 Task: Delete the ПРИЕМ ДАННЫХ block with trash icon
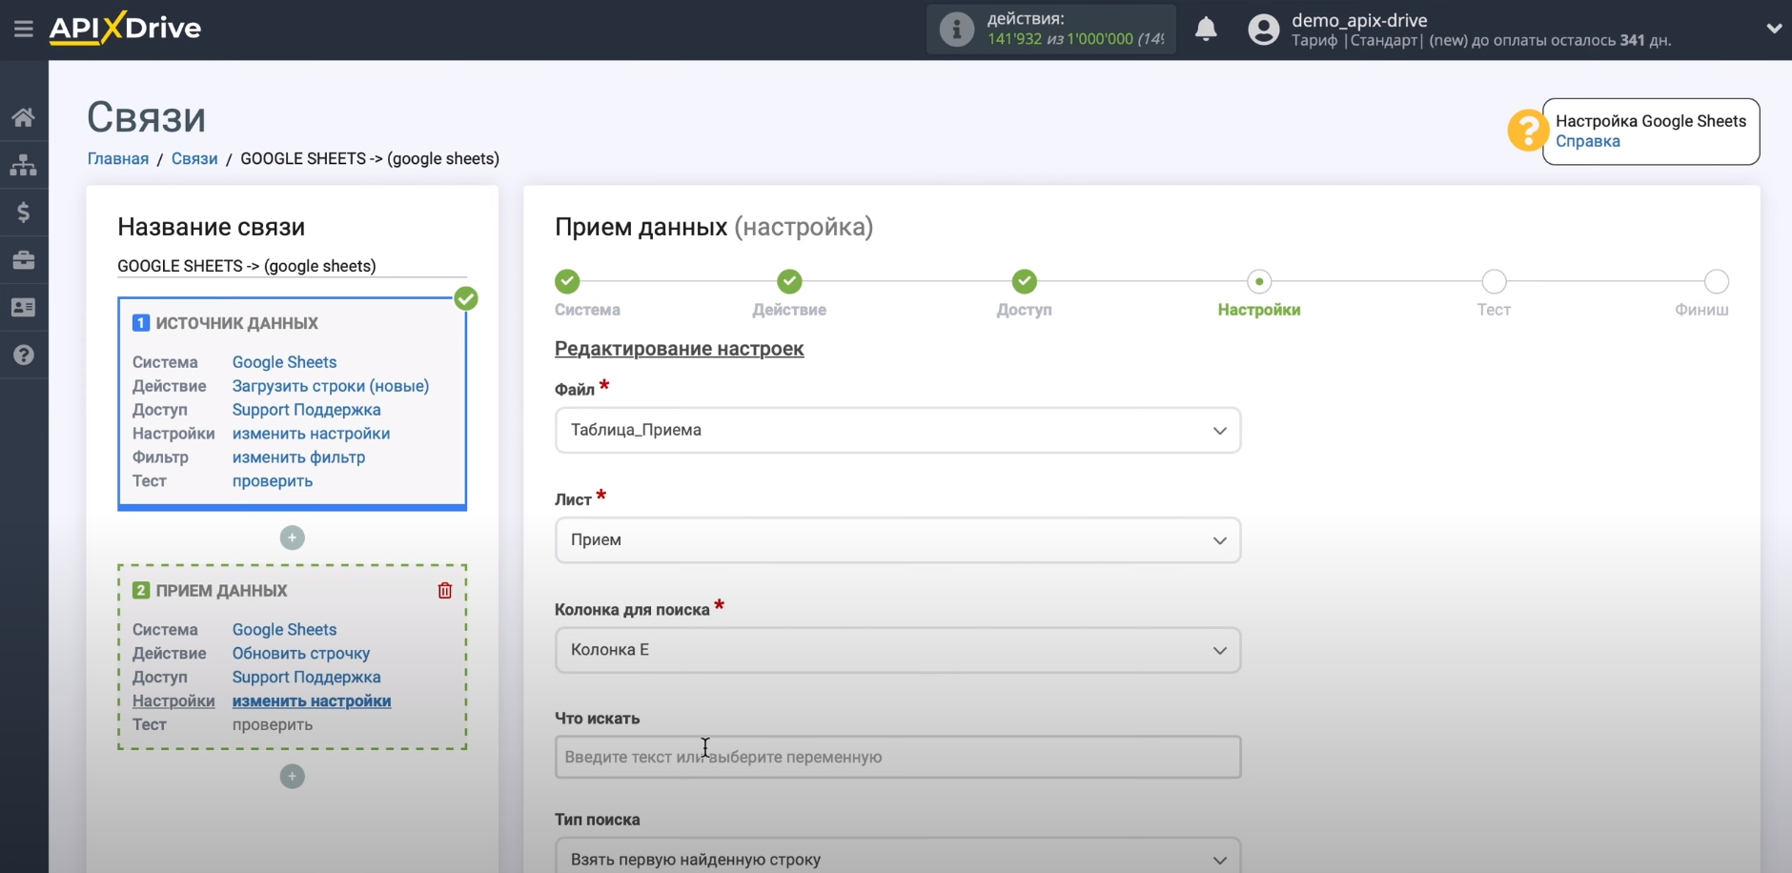coord(444,591)
